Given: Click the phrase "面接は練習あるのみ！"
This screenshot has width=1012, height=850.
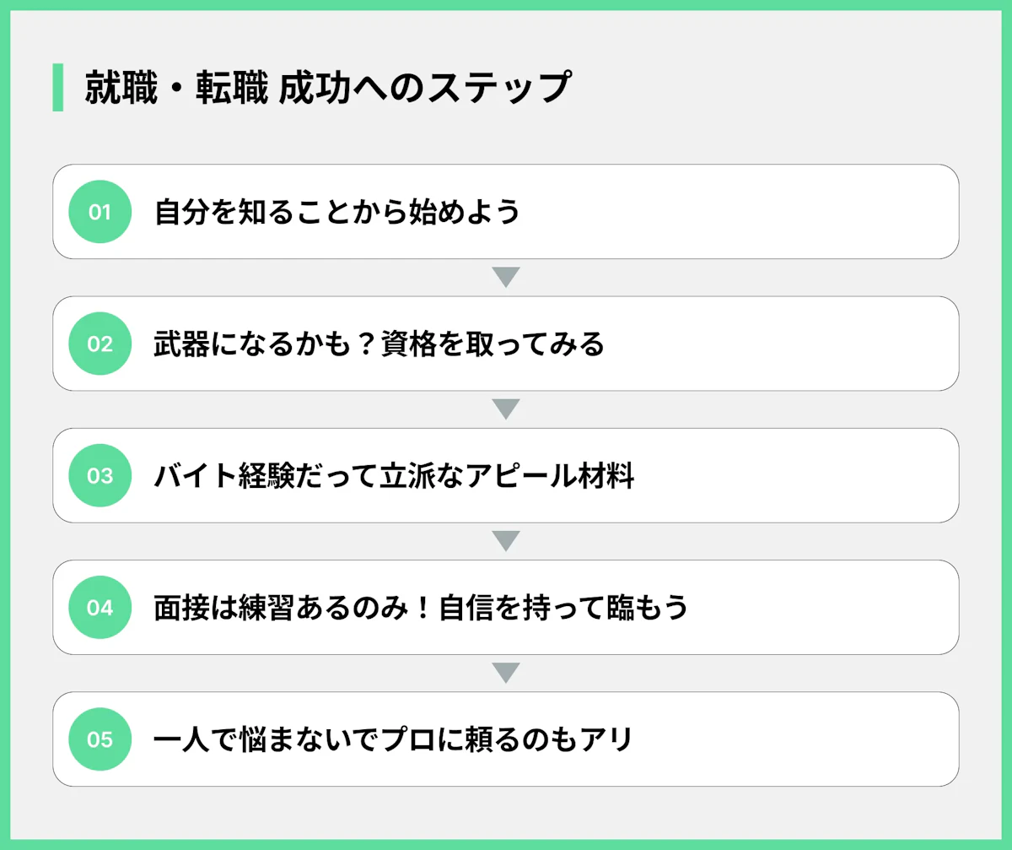Looking at the screenshot, I should [295, 608].
